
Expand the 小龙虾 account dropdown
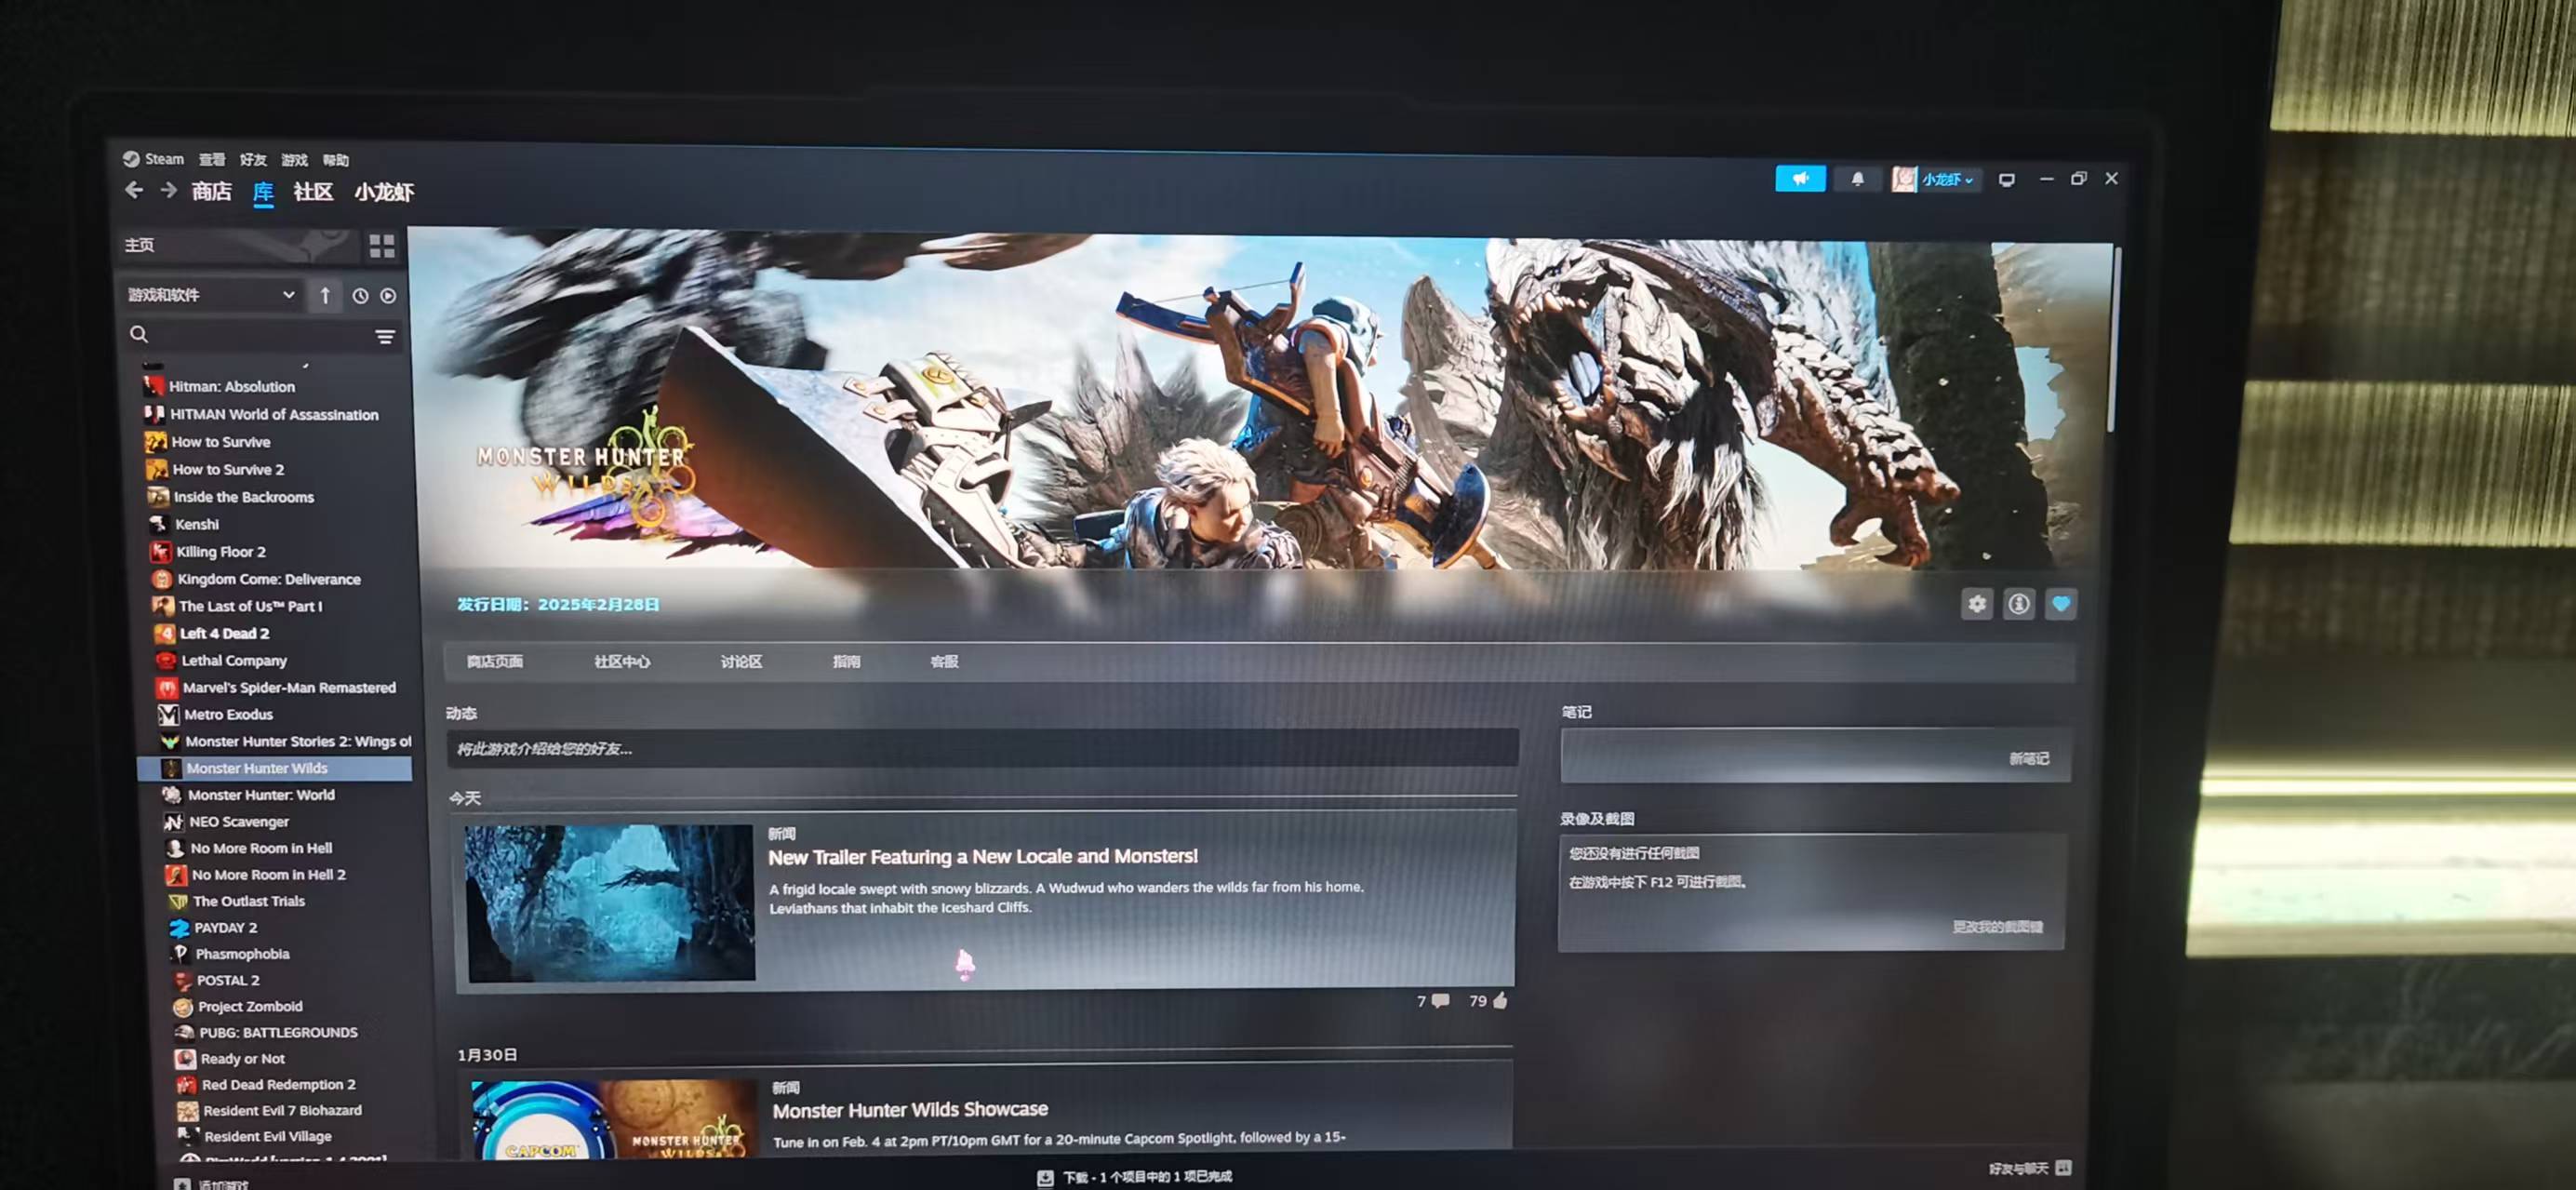pyautogui.click(x=1934, y=180)
